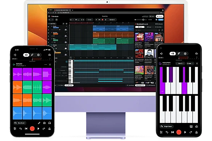The image size is (212, 141).
Task: Tap the leftmost orange pad in the second row
Action: click(x=17, y=87)
